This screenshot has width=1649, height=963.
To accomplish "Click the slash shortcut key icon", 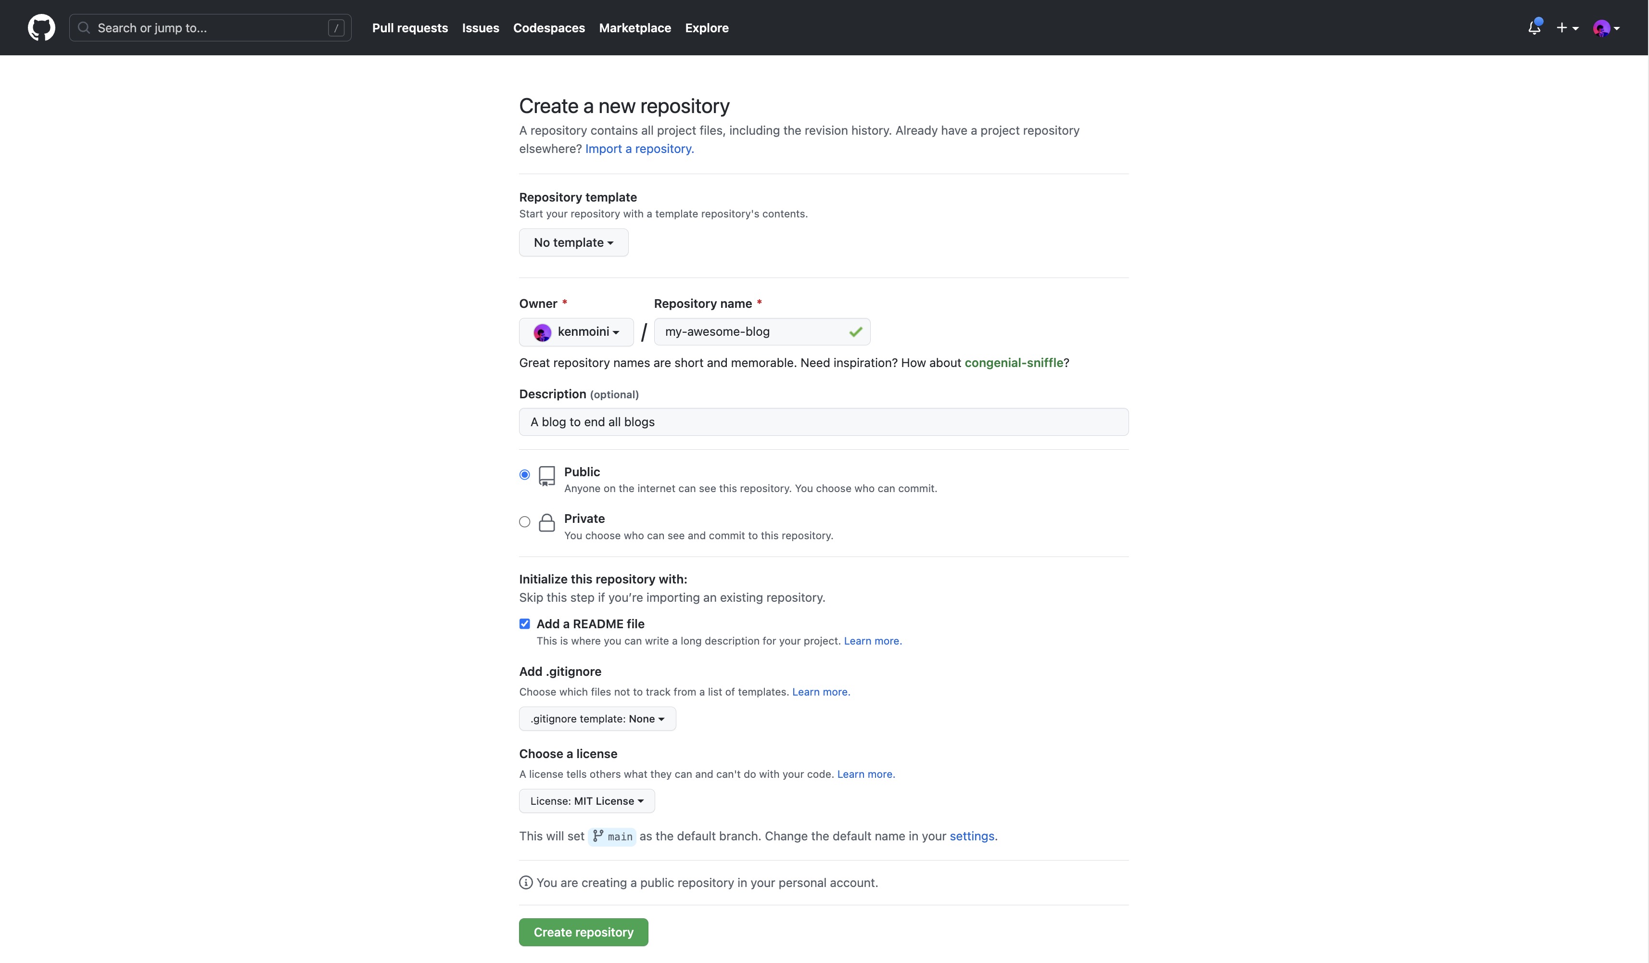I will point(336,27).
